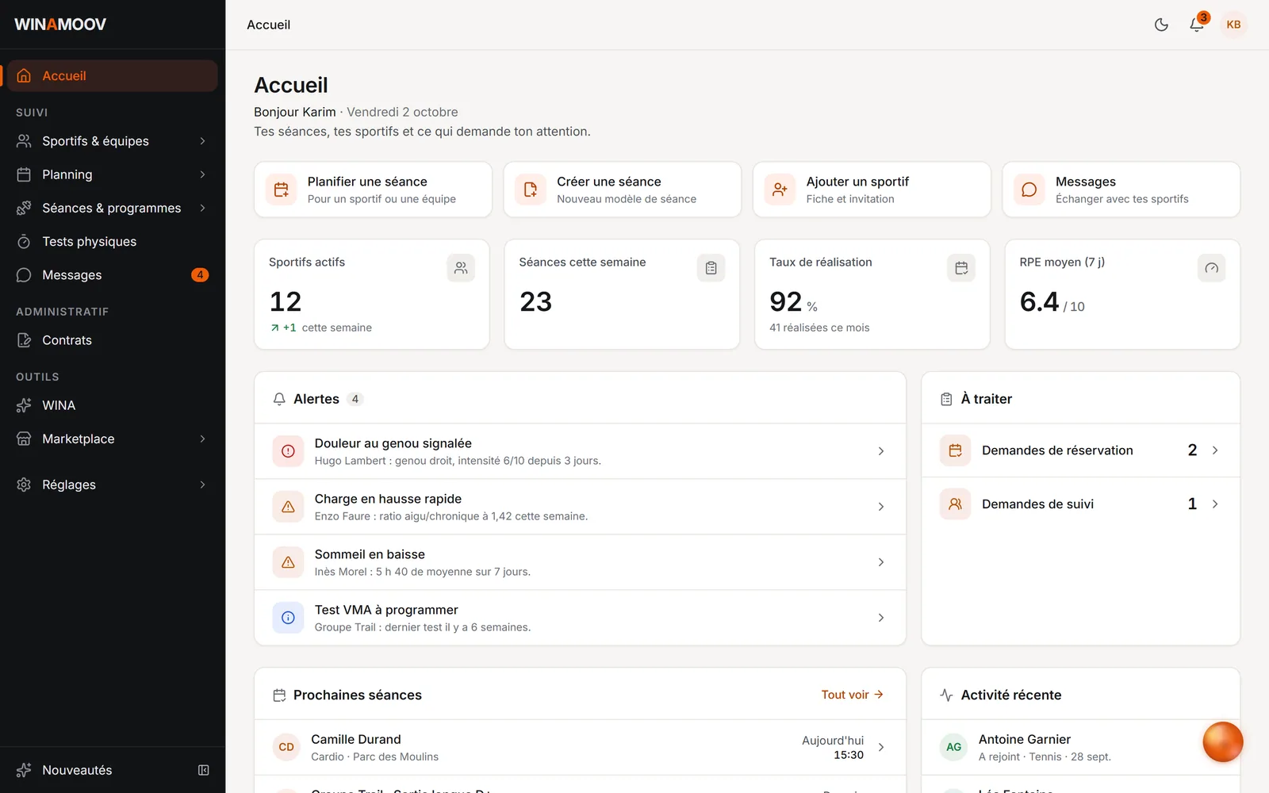Expand the Planning submenu chevron

(203, 174)
